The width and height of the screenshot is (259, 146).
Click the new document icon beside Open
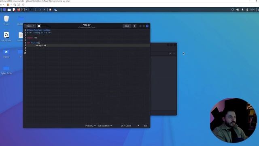tap(39, 26)
